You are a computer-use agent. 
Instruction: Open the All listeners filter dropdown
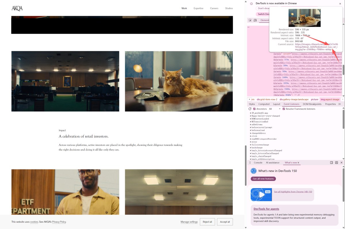[275, 109]
